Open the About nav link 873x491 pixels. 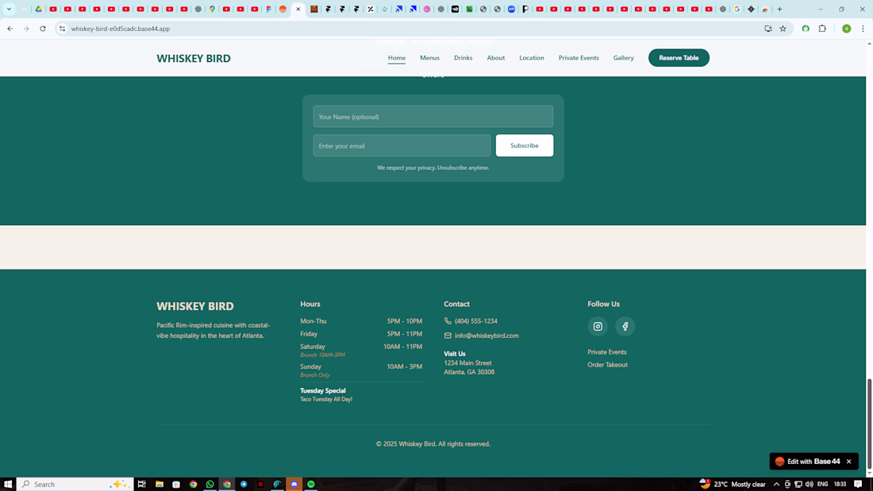[495, 58]
